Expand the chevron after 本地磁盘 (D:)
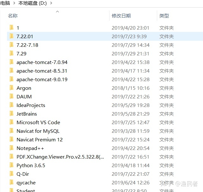This screenshot has width=203, height=192. tap(51, 3)
